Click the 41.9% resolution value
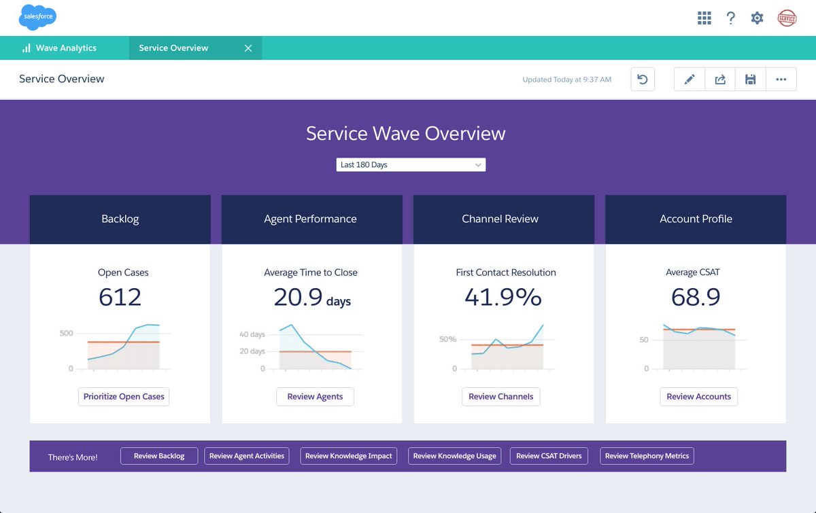 pyautogui.click(x=503, y=298)
